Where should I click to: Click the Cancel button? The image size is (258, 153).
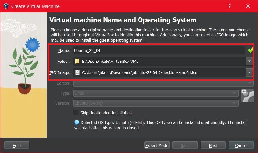241,145
